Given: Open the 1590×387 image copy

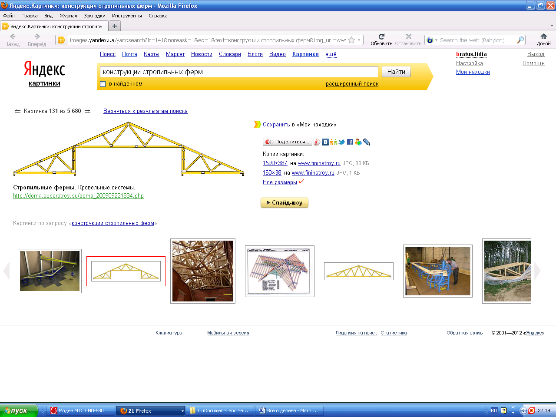Looking at the screenshot, I should pyautogui.click(x=275, y=163).
